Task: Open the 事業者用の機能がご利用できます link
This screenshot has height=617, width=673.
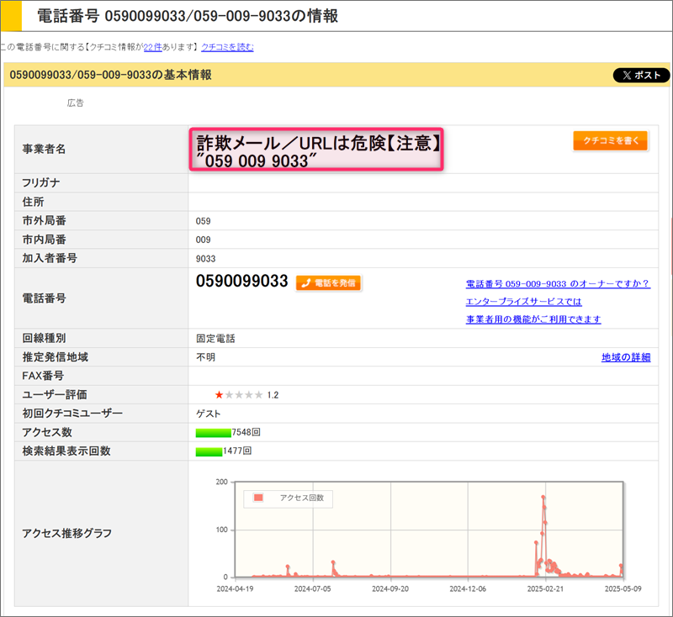Action: pos(533,319)
